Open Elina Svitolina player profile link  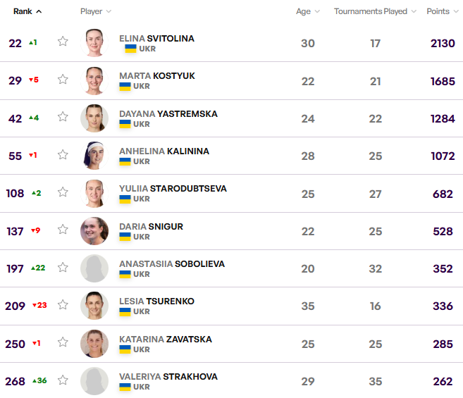156,38
